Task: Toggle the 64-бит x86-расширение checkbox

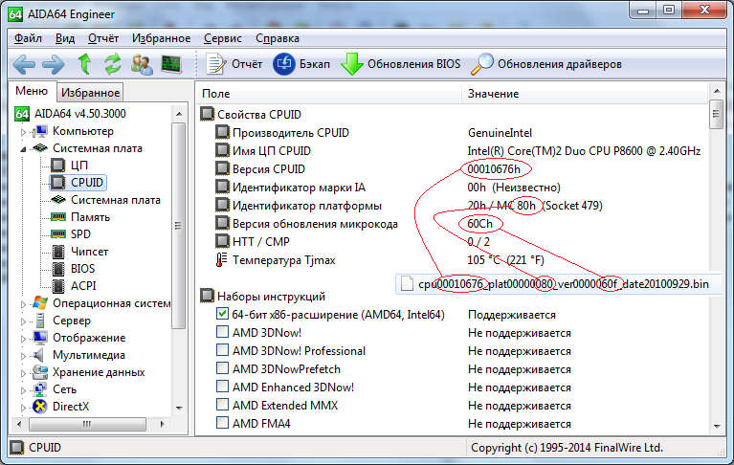Action: coord(222,314)
